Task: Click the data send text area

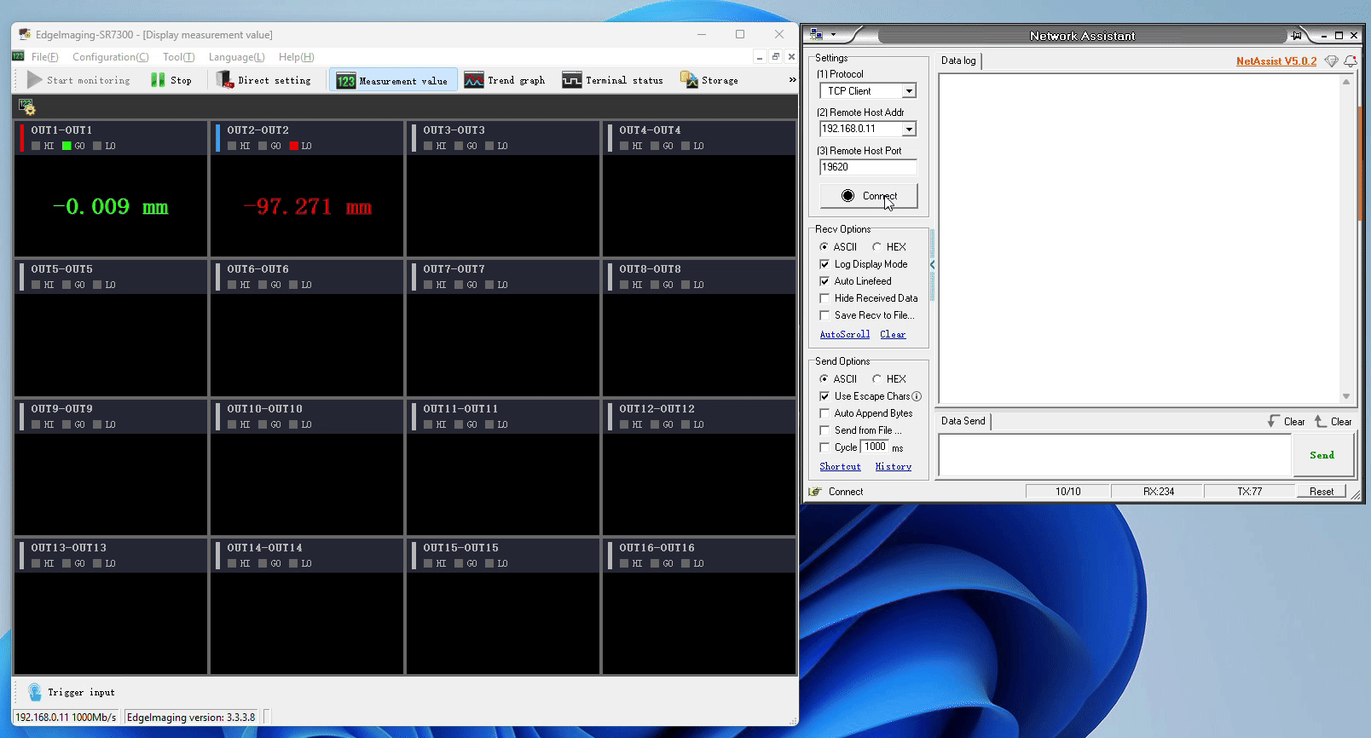Action: tap(1115, 455)
